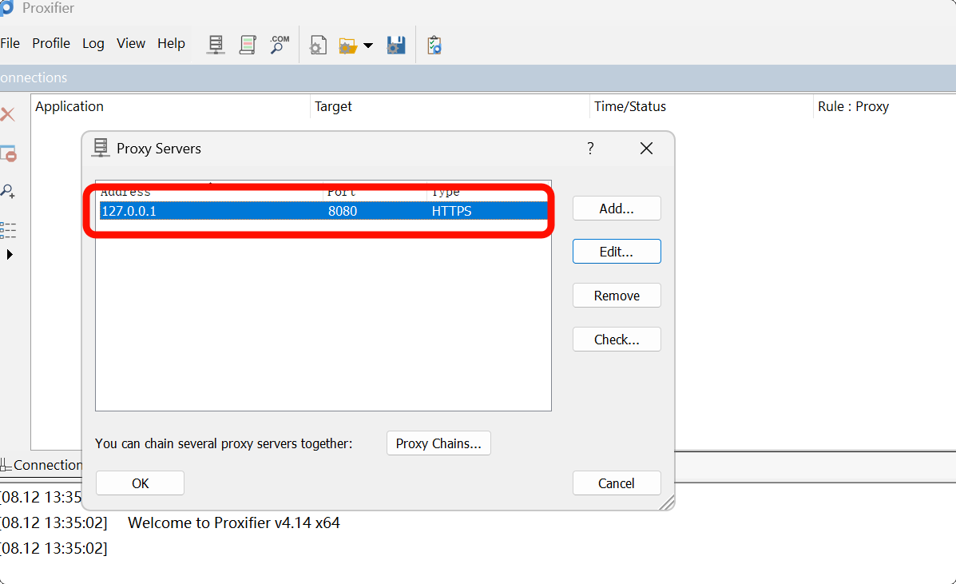Click the open profile folder icon
The height and width of the screenshot is (584, 956).
click(x=347, y=45)
